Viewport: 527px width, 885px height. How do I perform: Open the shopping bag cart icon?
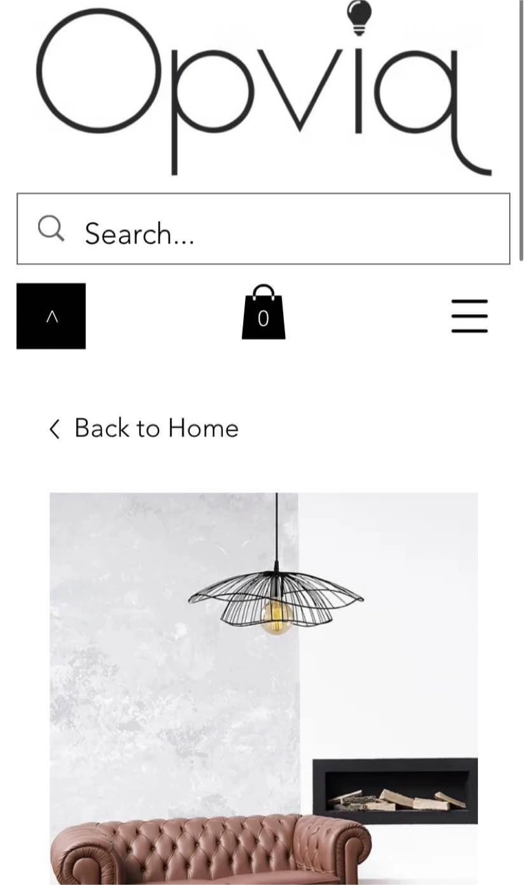263,312
